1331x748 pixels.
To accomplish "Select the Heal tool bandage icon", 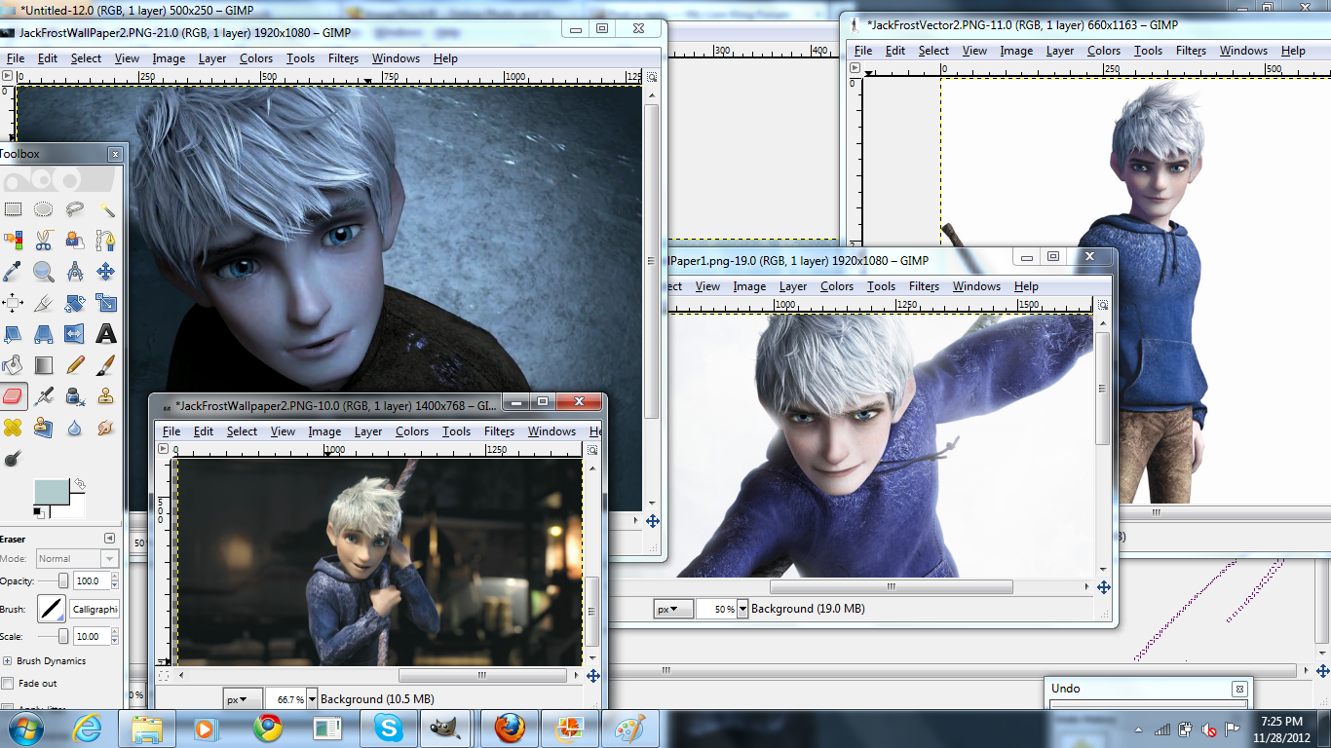I will (13, 427).
